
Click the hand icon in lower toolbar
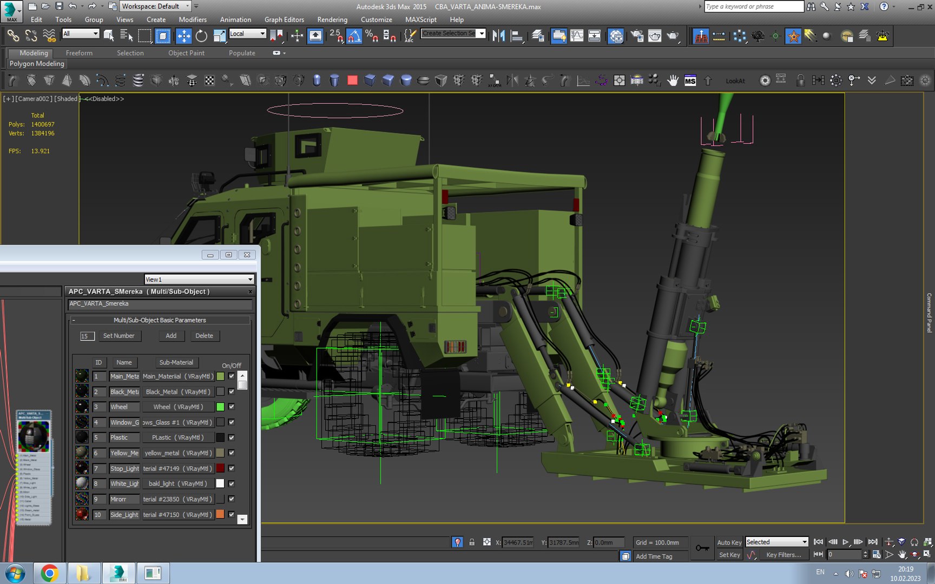[673, 81]
